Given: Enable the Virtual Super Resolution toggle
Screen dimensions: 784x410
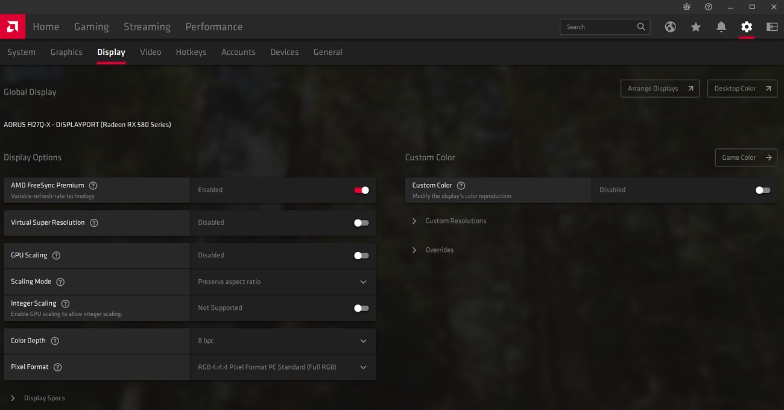Looking at the screenshot, I should point(361,222).
